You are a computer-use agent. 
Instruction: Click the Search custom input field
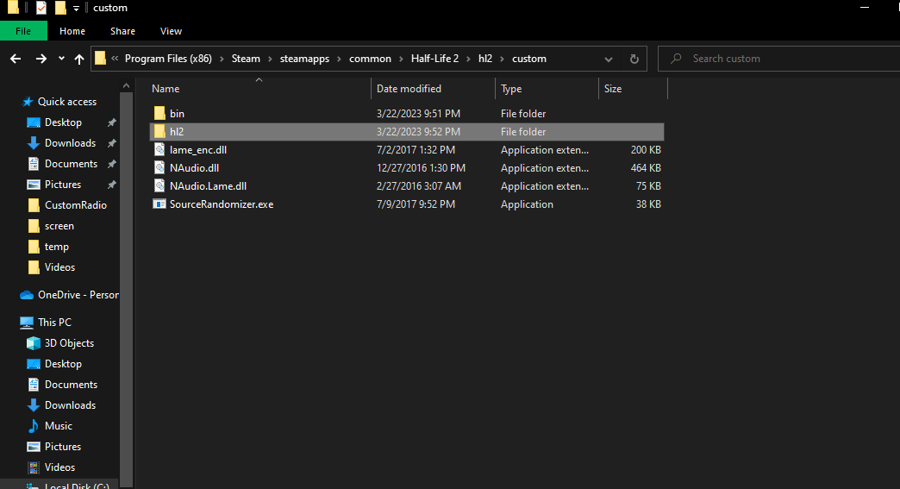779,59
